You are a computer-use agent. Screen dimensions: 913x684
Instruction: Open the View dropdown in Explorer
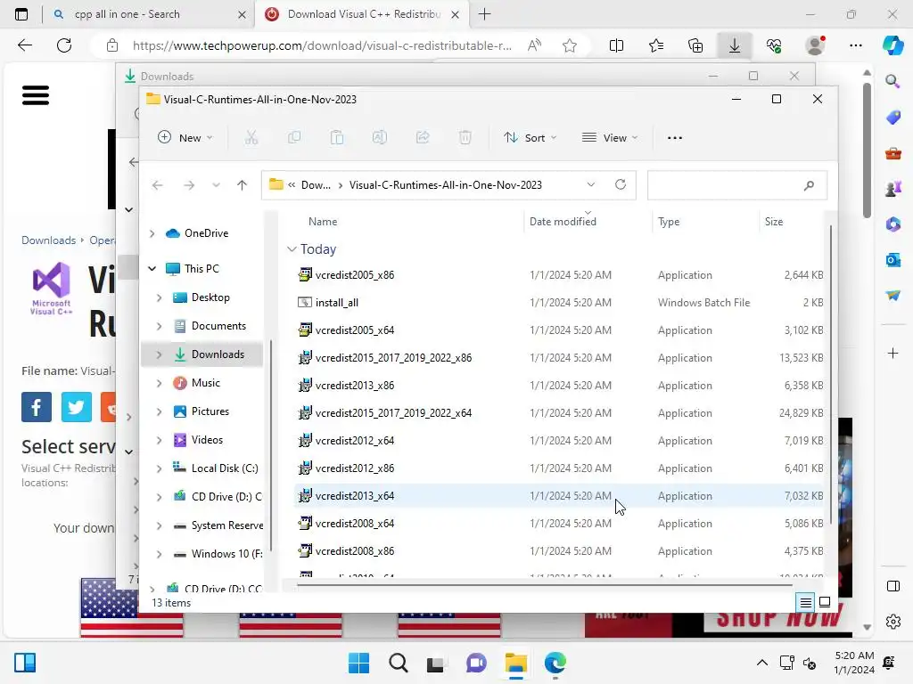(610, 138)
